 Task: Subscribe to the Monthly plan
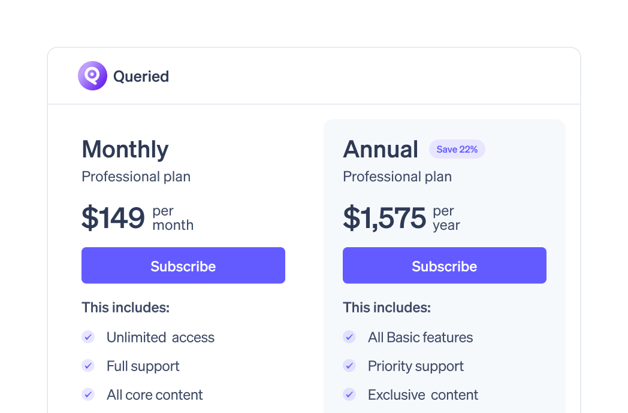coord(183,266)
